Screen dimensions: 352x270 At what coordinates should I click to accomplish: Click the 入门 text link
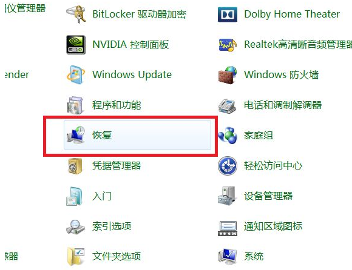pyautogui.click(x=102, y=196)
